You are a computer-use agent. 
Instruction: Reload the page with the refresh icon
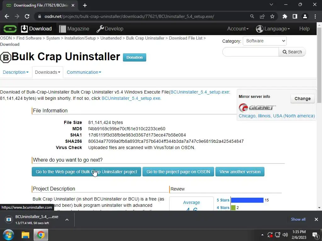[x=27, y=16]
